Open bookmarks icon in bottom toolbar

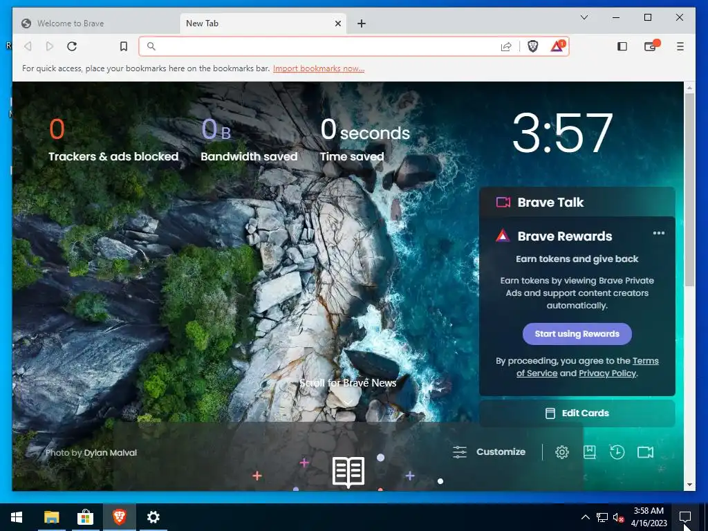[589, 452]
